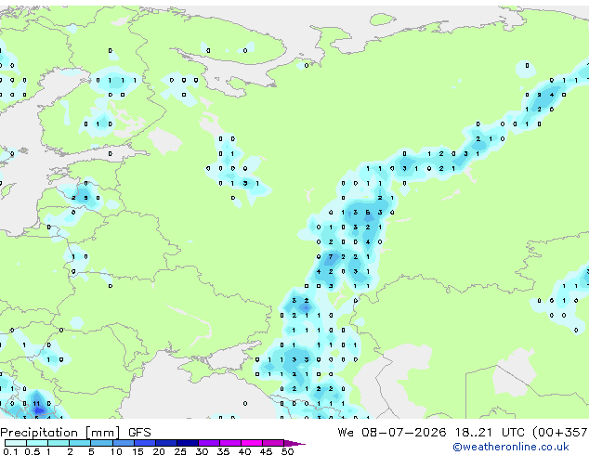Click the 'GFS' model label

coord(139,433)
